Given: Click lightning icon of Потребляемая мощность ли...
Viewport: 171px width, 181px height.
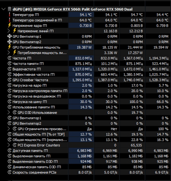Looking at the screenshot, I should pyautogui.click(x=15, y=52).
